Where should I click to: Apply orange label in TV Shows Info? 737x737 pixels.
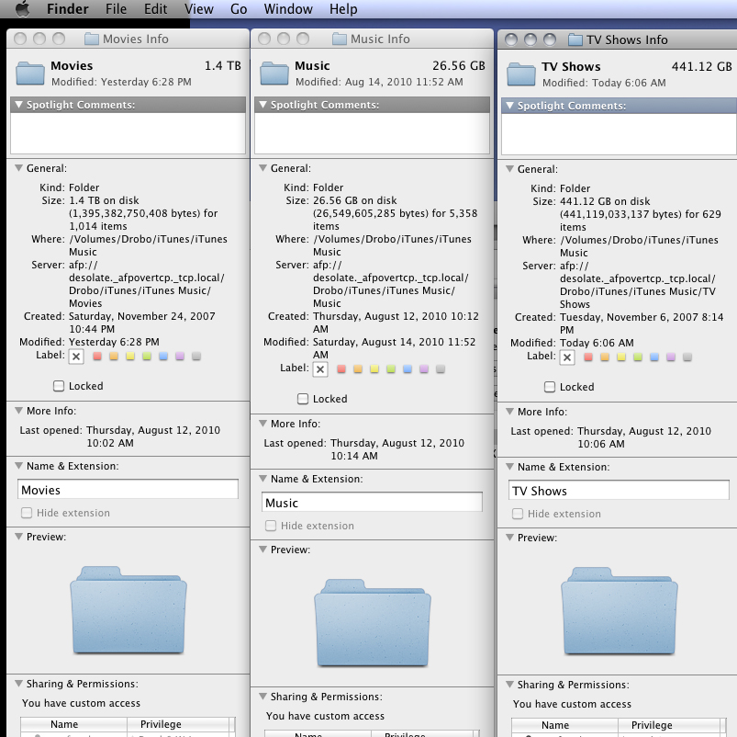pyautogui.click(x=605, y=357)
